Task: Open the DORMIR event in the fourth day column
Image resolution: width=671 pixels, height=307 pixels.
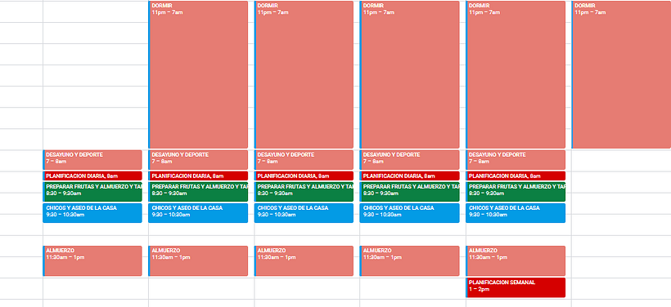Action: point(409,75)
